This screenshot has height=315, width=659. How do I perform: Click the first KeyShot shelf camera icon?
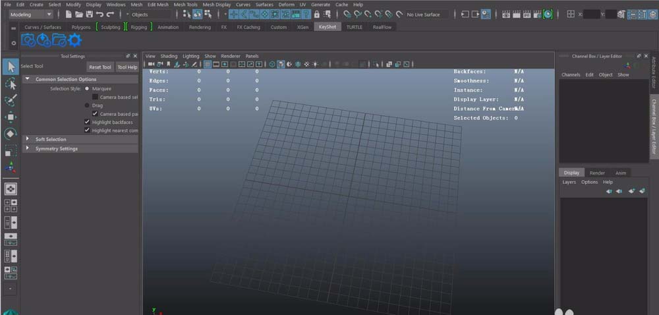(28, 40)
